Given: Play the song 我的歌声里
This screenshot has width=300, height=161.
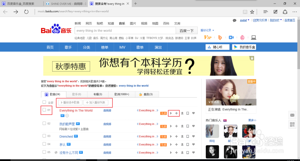Looking at the screenshot, I should coord(171,126).
